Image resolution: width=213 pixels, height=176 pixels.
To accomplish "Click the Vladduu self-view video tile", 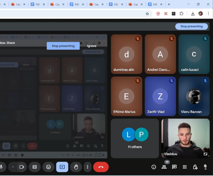I will 186,138.
